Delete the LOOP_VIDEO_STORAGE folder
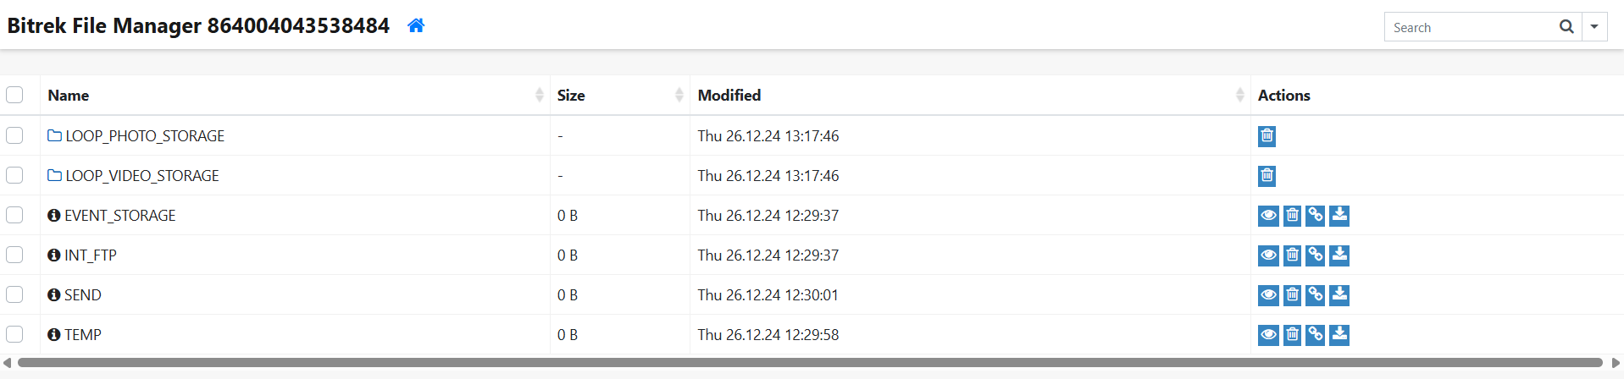Viewport: 1624px width, 379px height. point(1266,175)
